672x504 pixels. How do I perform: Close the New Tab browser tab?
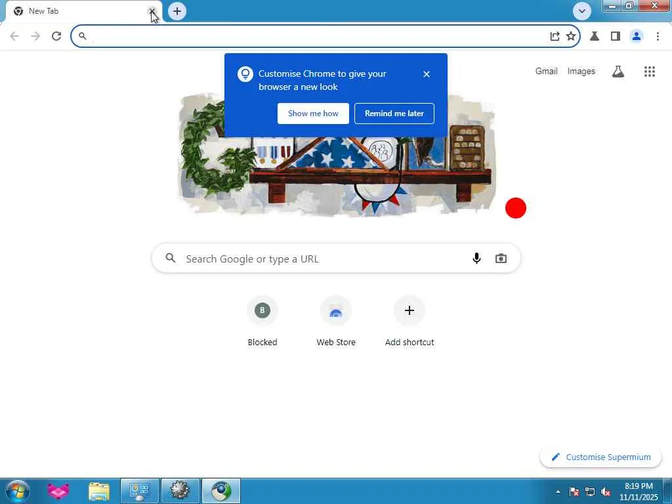pyautogui.click(x=152, y=11)
